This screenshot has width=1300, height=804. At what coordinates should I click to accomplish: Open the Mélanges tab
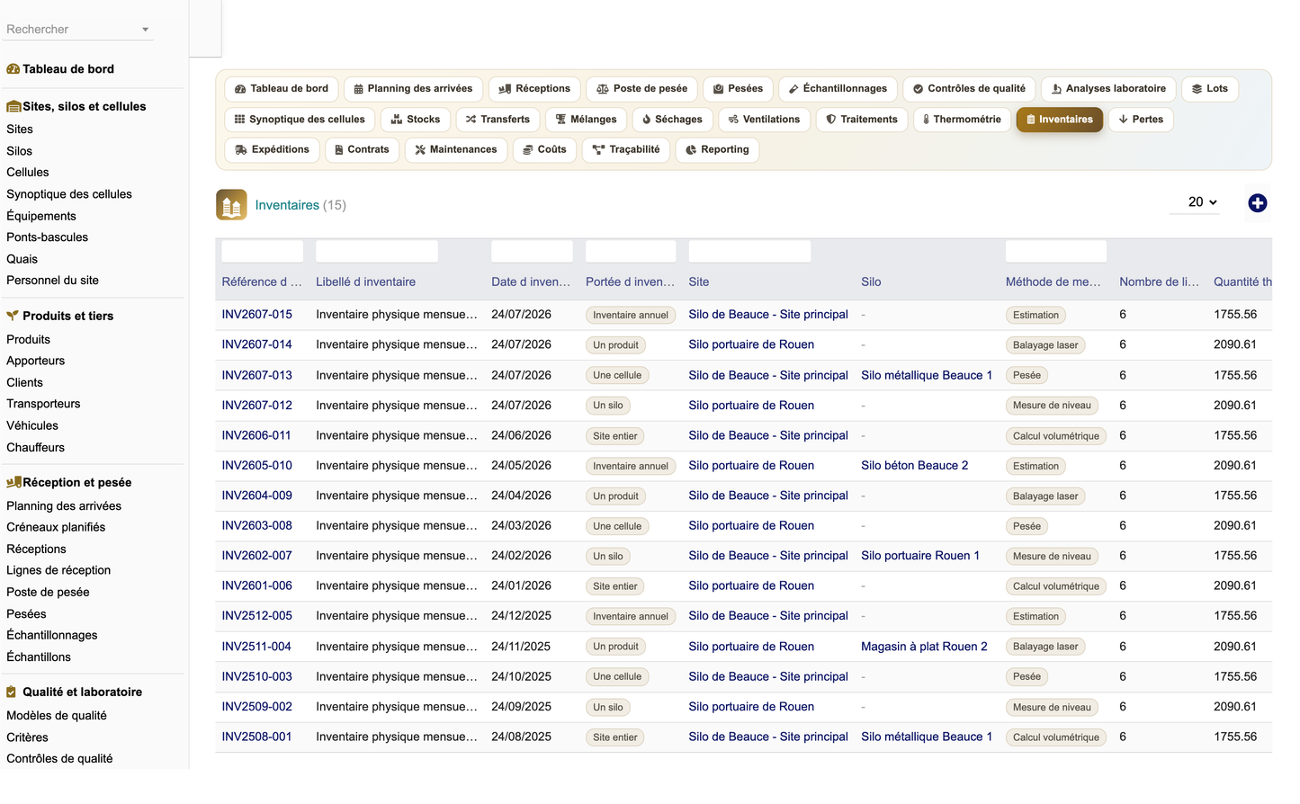point(586,120)
